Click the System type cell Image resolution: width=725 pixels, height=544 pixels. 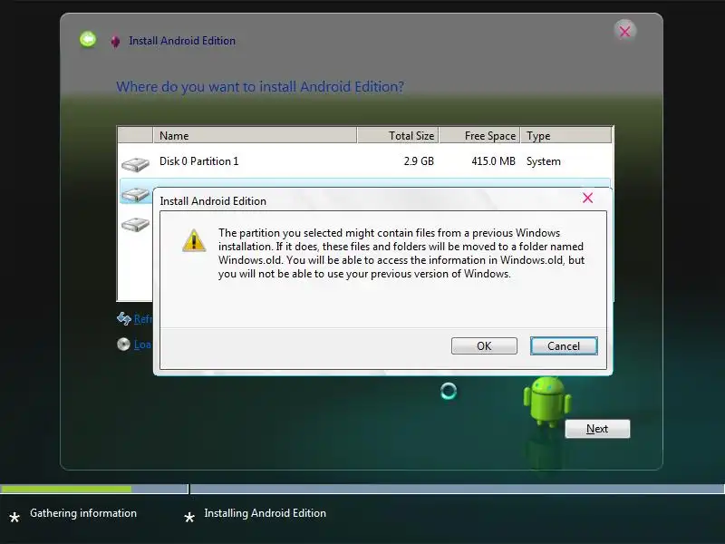pyautogui.click(x=543, y=161)
